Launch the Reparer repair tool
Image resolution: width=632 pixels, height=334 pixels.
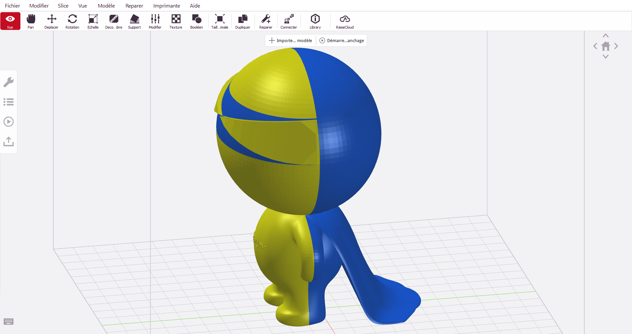[266, 21]
